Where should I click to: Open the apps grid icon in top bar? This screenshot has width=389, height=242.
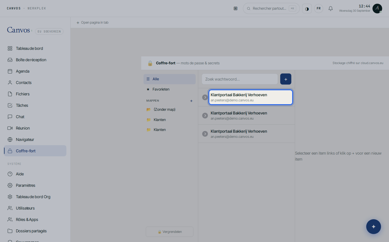pyautogui.click(x=236, y=9)
